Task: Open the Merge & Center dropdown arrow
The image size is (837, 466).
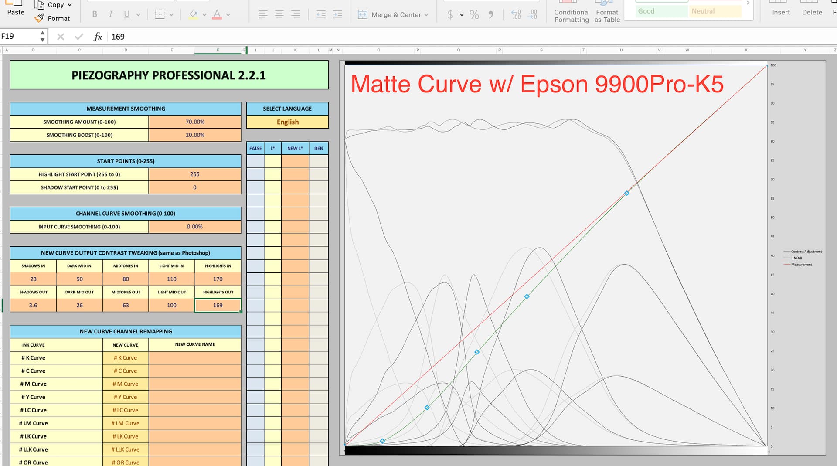Action: coord(426,15)
